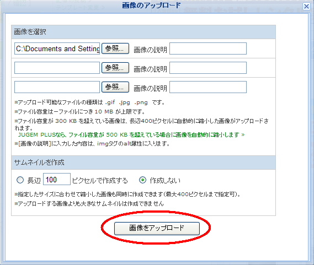Click the 画像をアップロード button

[157, 228]
